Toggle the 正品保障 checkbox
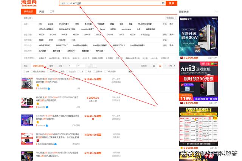 (x=94, y=72)
